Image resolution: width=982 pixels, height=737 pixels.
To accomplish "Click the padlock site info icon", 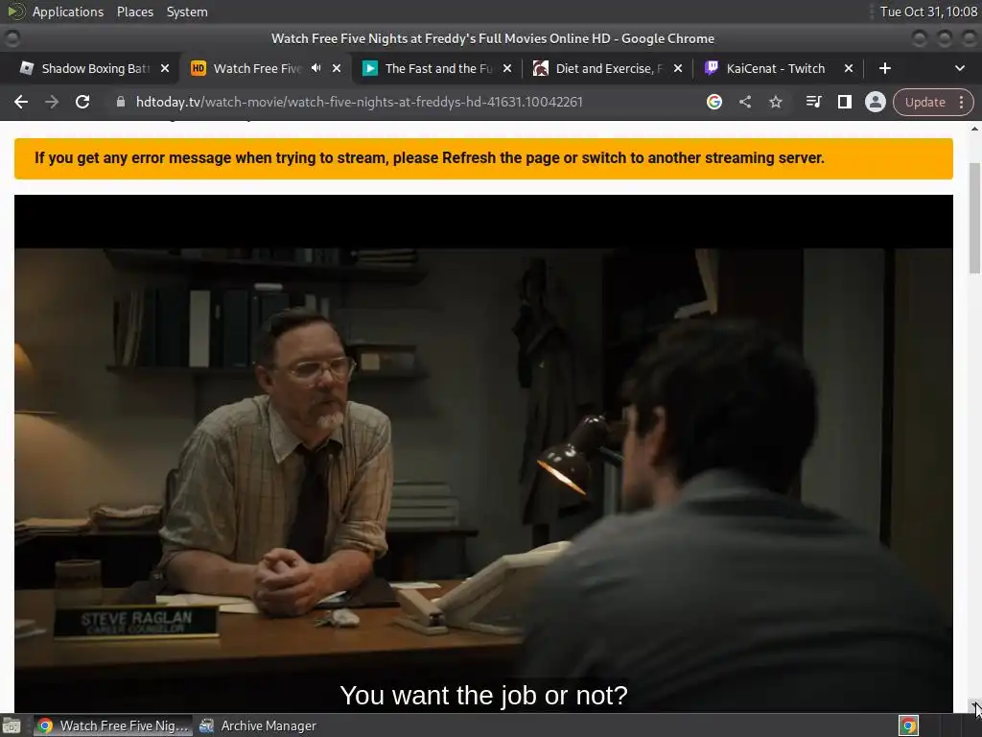I will pyautogui.click(x=120, y=102).
